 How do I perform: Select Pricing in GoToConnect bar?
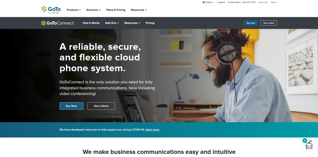(150, 23)
